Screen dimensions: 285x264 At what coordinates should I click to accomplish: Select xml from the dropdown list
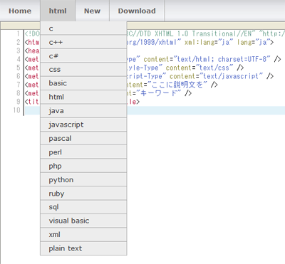coord(83,235)
